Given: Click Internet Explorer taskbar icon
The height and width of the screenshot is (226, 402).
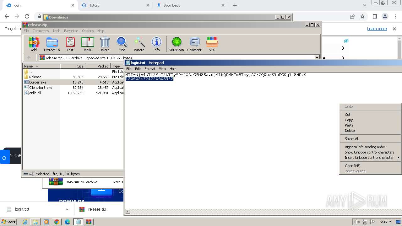Looking at the screenshot, I should [25, 222].
